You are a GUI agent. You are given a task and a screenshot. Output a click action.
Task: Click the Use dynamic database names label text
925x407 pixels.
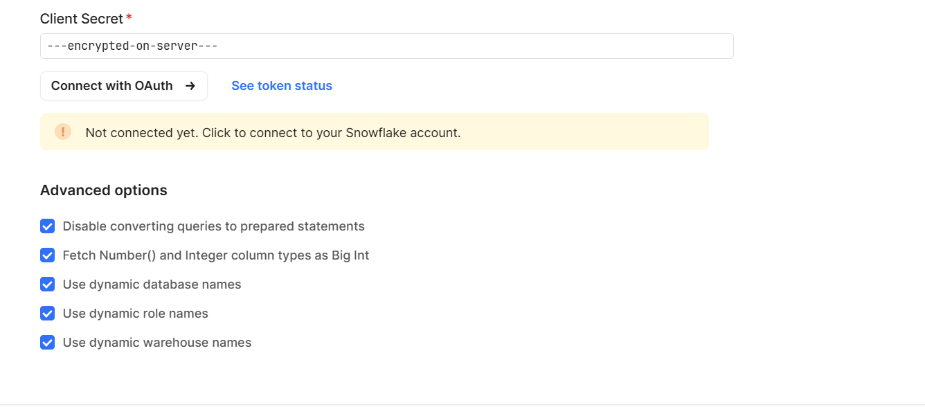(x=152, y=284)
